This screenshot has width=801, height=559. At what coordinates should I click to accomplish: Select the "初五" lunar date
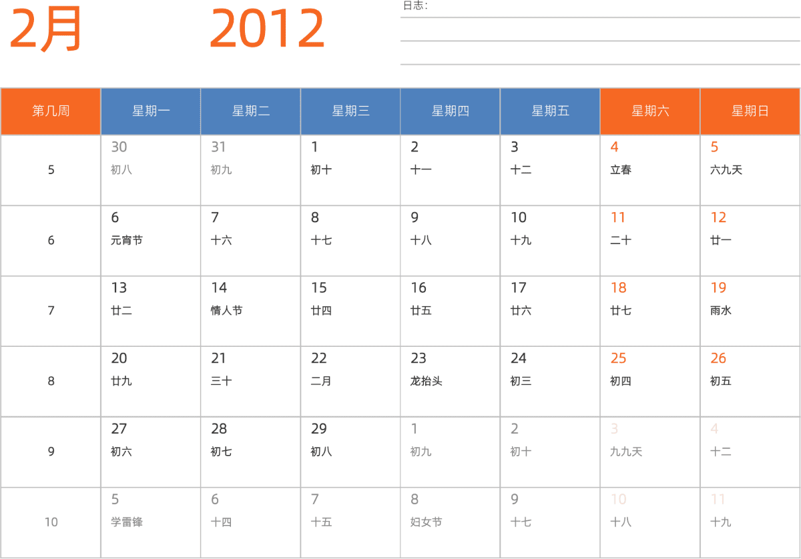pyautogui.click(x=721, y=382)
